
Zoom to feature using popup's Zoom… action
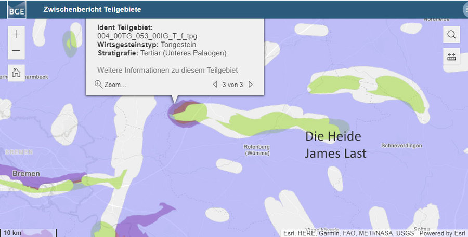coord(110,85)
